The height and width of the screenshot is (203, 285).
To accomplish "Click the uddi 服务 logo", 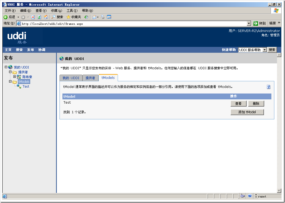I will (x=17, y=38).
